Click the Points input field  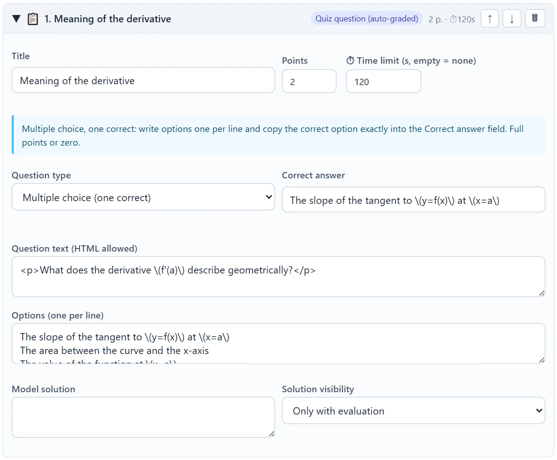(309, 81)
